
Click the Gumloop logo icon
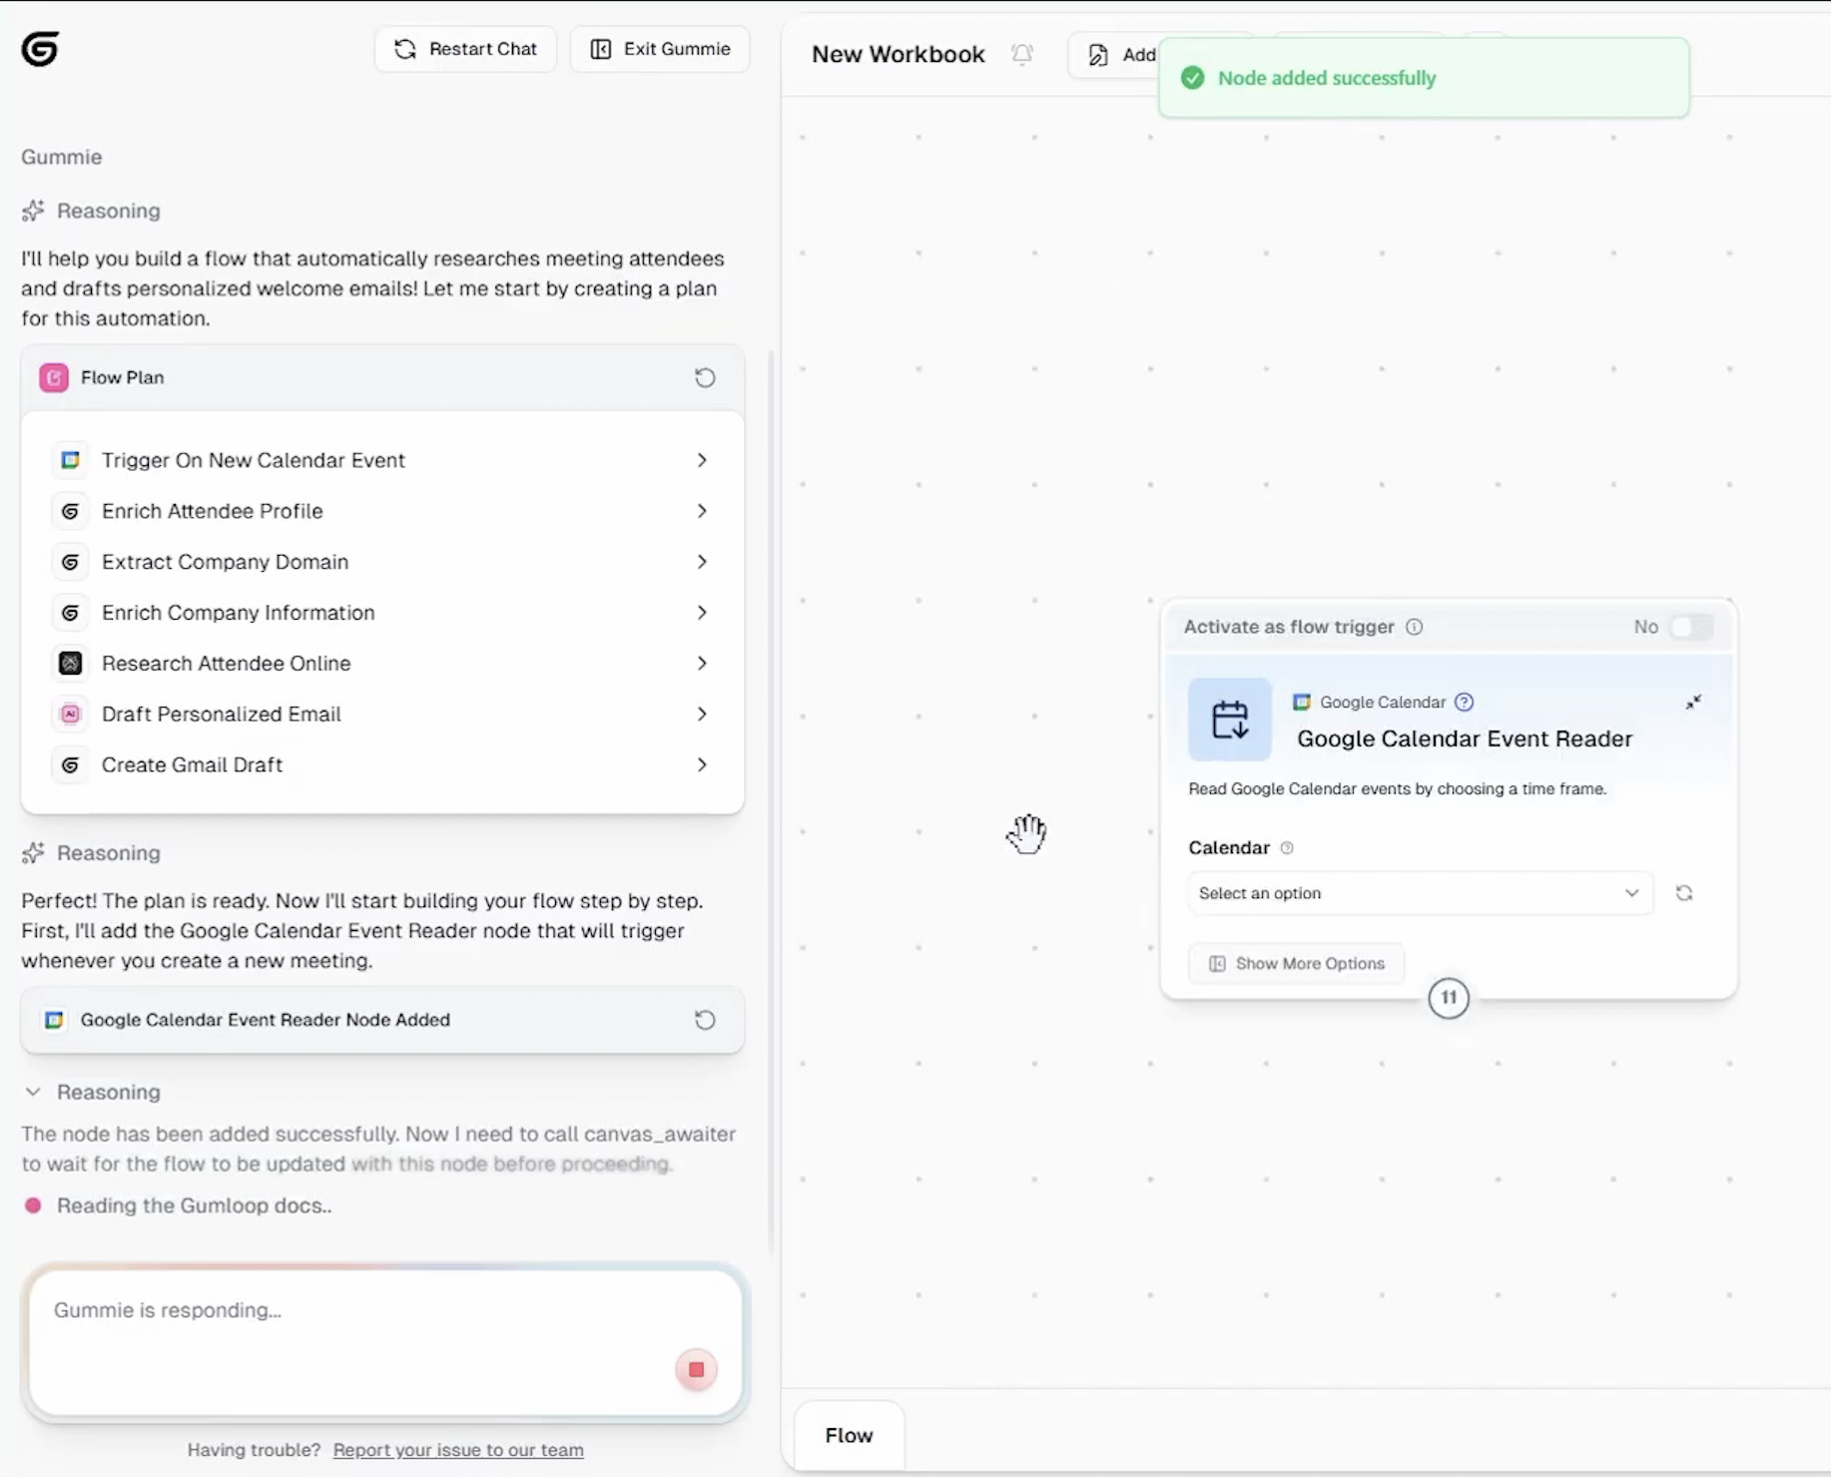point(40,48)
